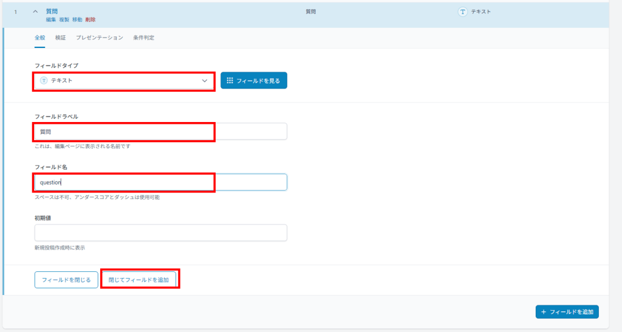
Task: Focus the フィールドラベル input containing 質問
Action: point(160,132)
